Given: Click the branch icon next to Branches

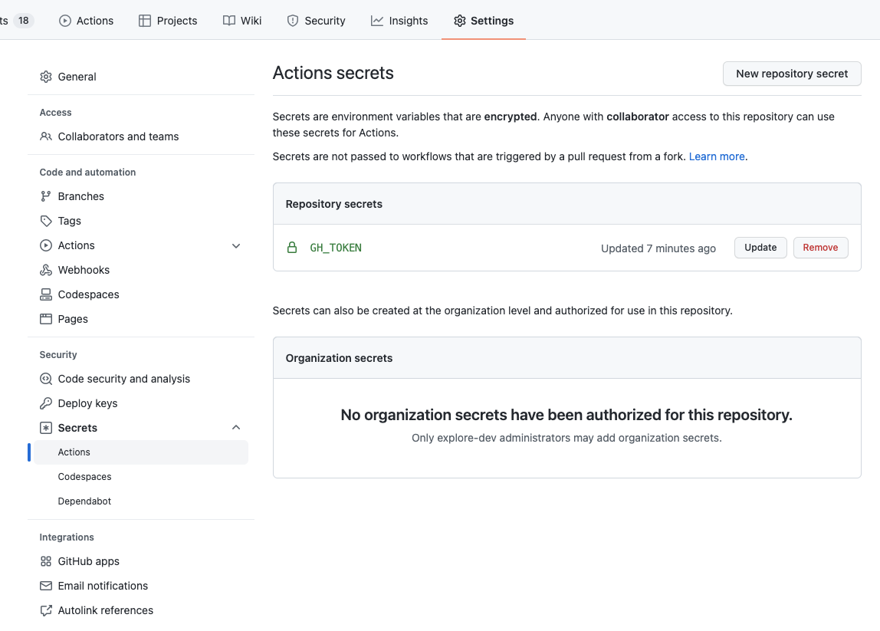Looking at the screenshot, I should click(46, 196).
